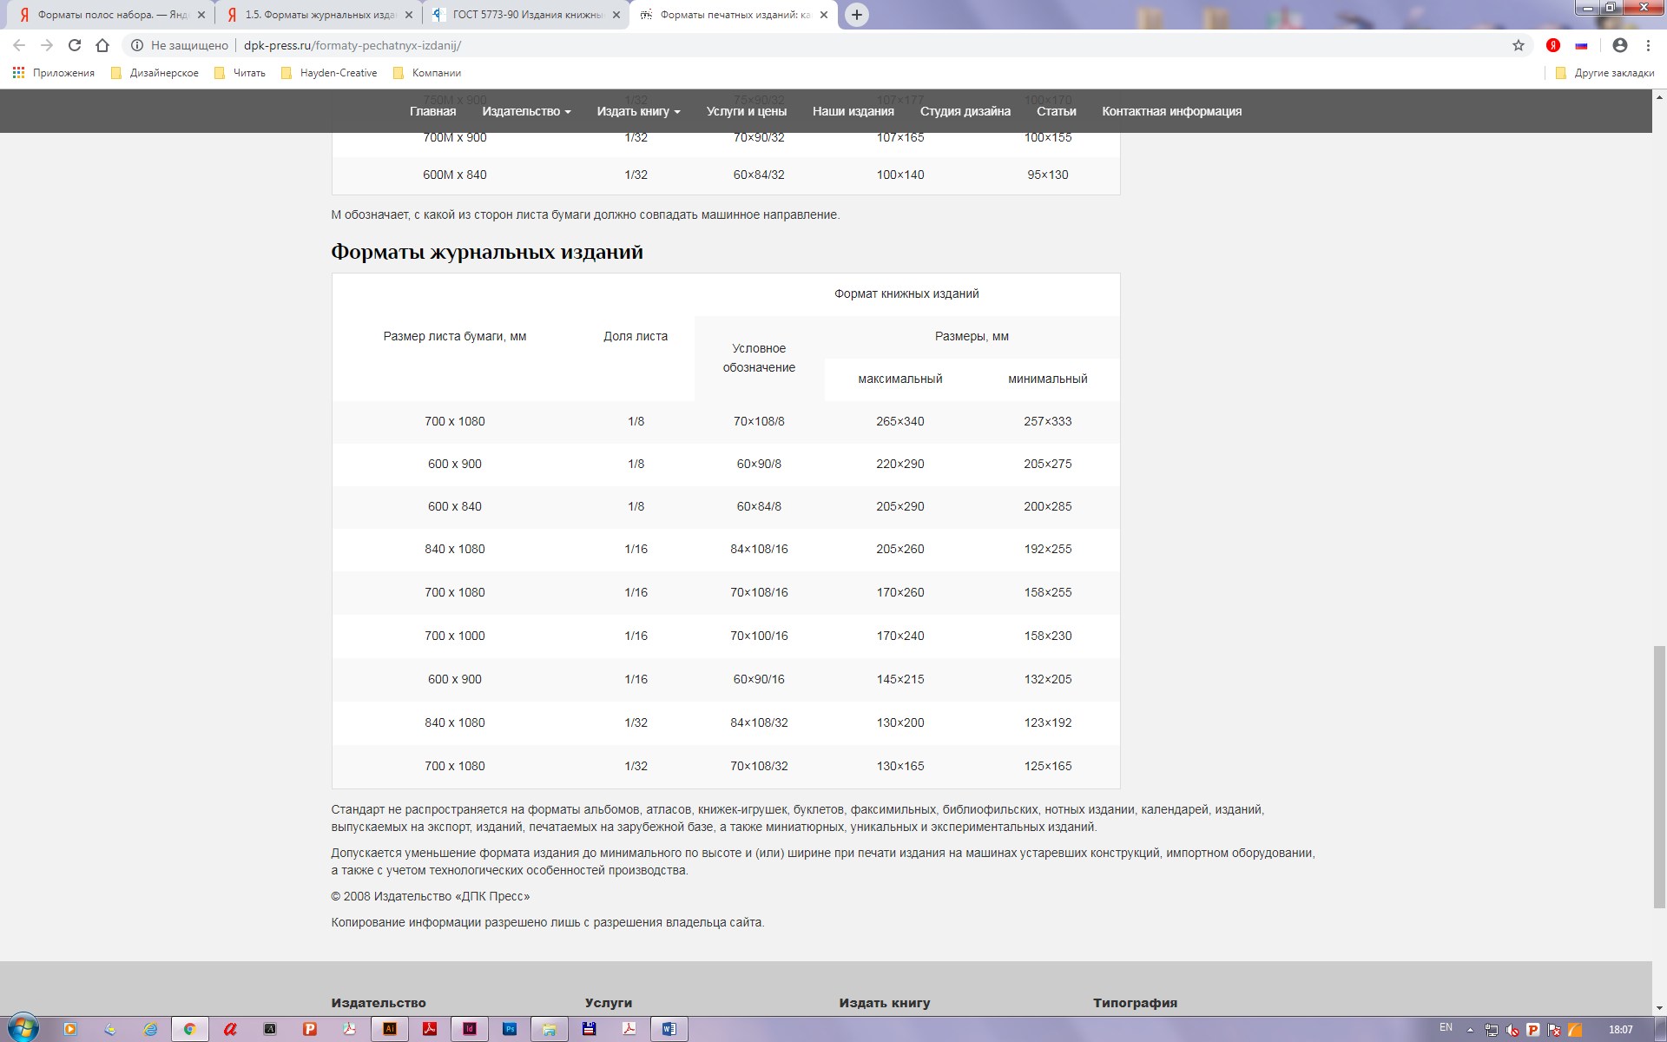
Task: Click the page's vertical scrollbar thumb
Action: pyautogui.click(x=1659, y=777)
